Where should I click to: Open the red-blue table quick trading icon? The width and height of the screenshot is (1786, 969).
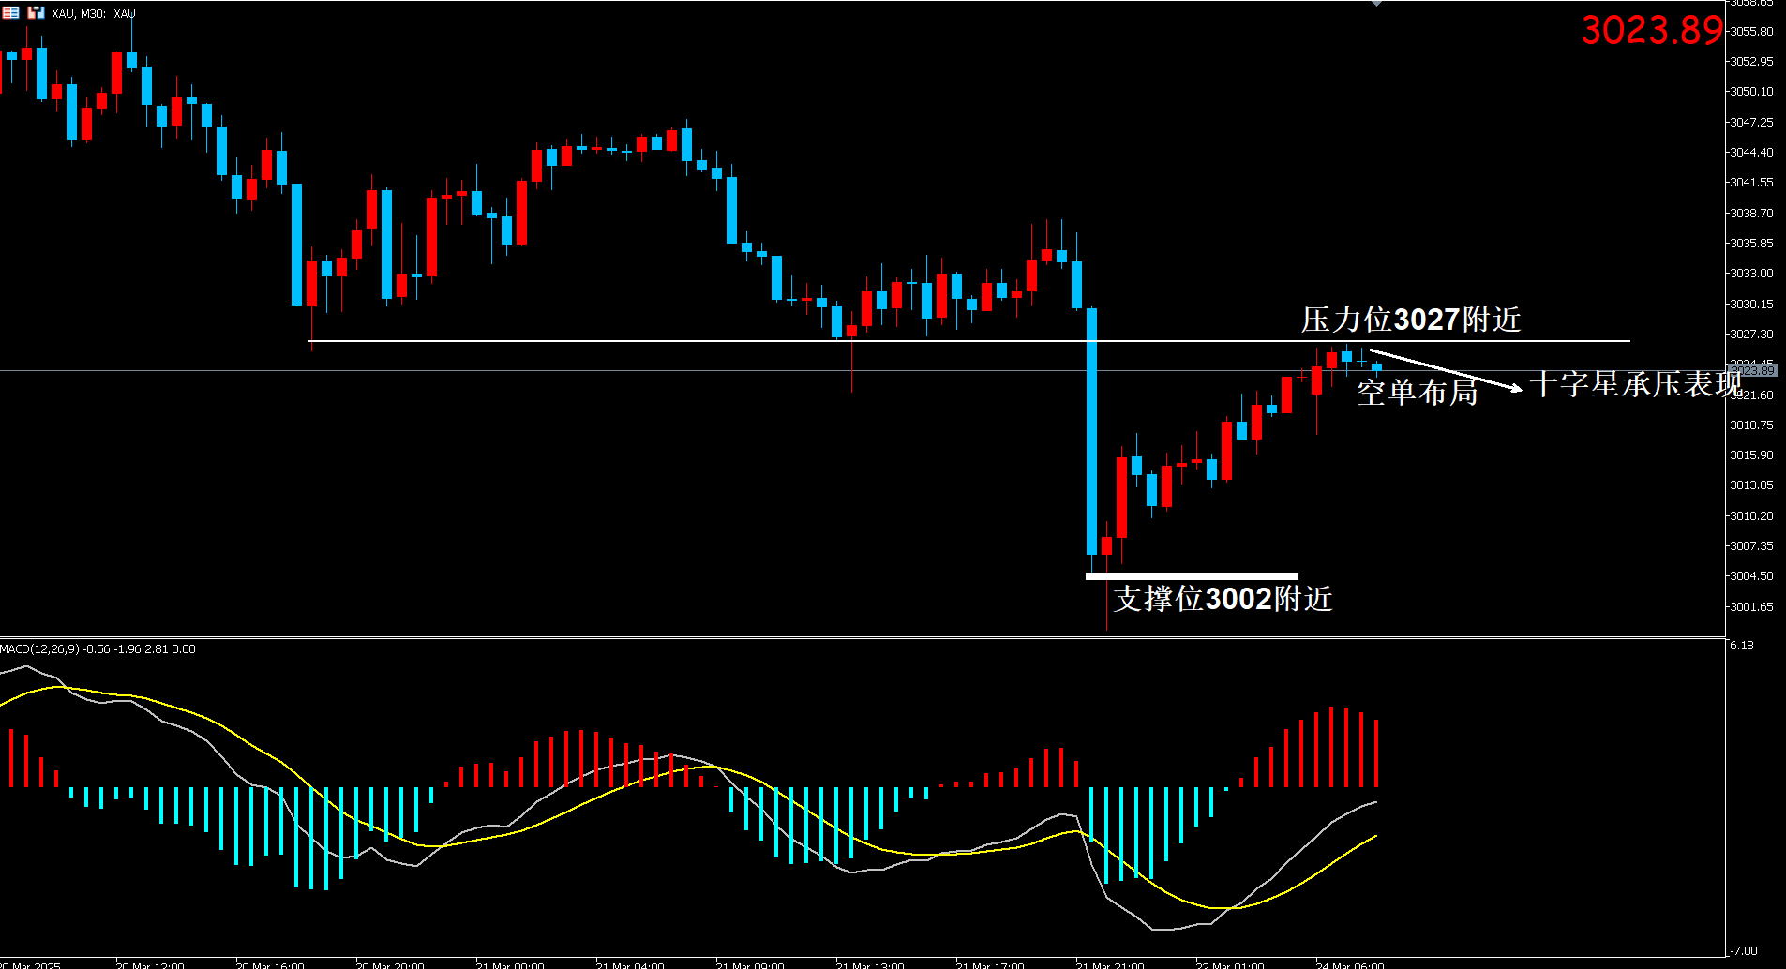10,12
